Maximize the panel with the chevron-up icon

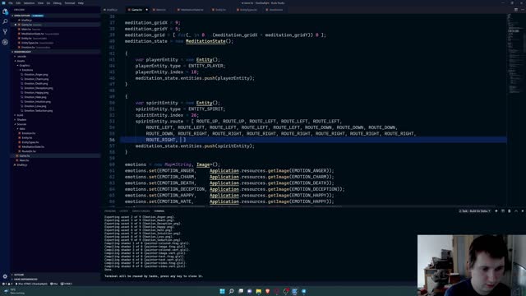[x=516, y=211]
